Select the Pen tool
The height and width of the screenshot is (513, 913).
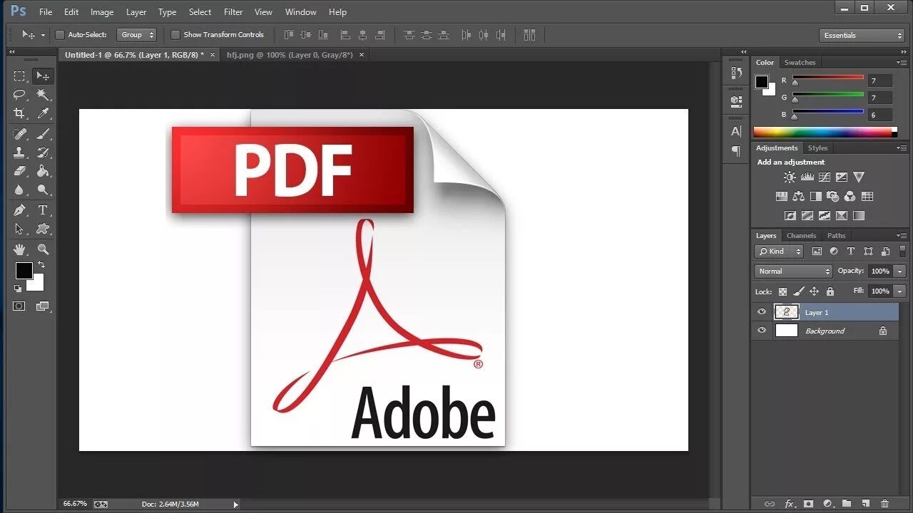click(x=19, y=210)
